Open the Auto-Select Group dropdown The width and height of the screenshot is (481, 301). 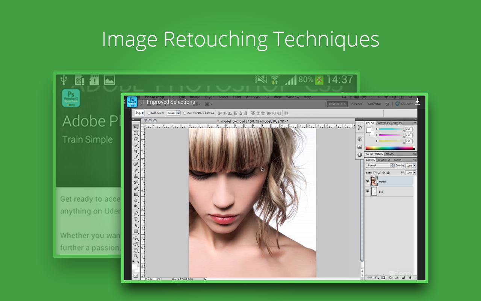pos(173,113)
